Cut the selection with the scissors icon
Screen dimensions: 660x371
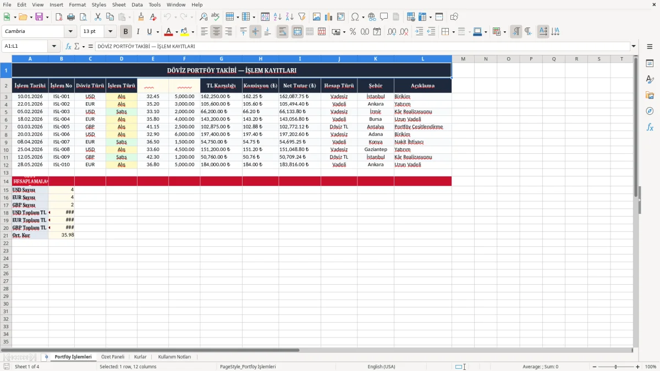point(98,17)
